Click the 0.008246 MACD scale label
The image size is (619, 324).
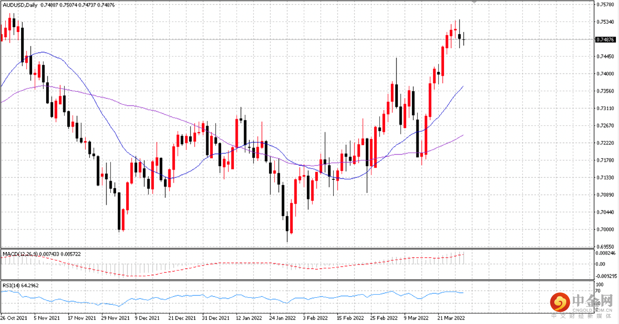(606, 253)
